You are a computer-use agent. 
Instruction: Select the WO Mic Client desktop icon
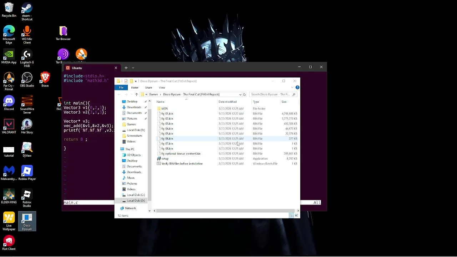tap(27, 35)
